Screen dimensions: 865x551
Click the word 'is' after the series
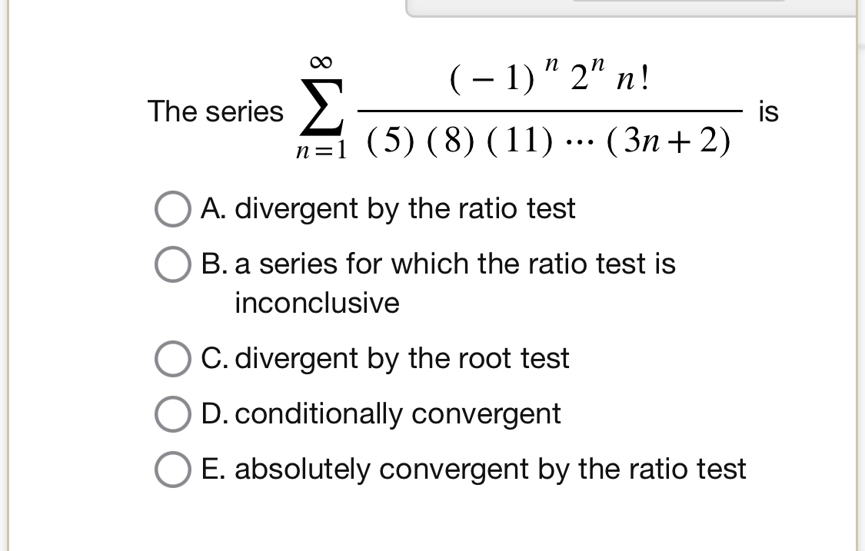coord(770,111)
